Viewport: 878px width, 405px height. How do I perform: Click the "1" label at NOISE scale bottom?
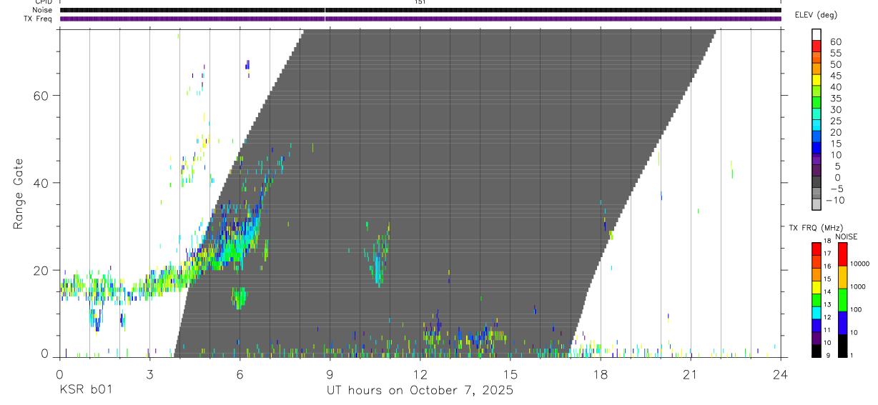point(852,356)
